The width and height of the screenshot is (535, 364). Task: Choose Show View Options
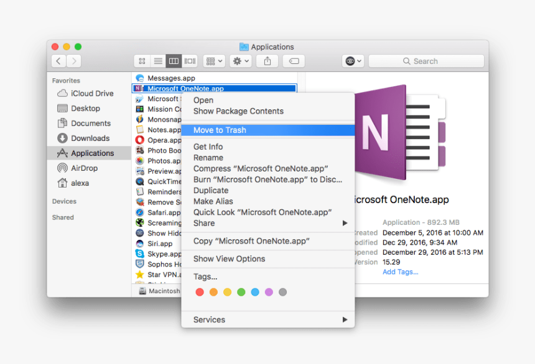coord(268,258)
